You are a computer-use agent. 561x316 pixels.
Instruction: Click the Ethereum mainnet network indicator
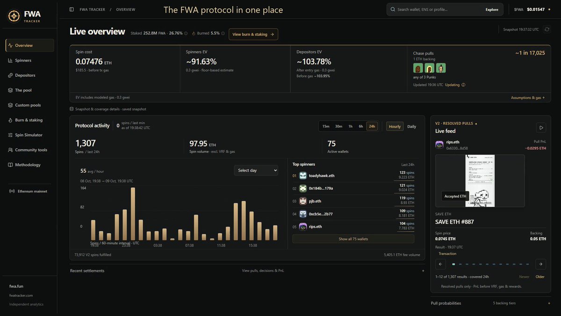pos(28,191)
